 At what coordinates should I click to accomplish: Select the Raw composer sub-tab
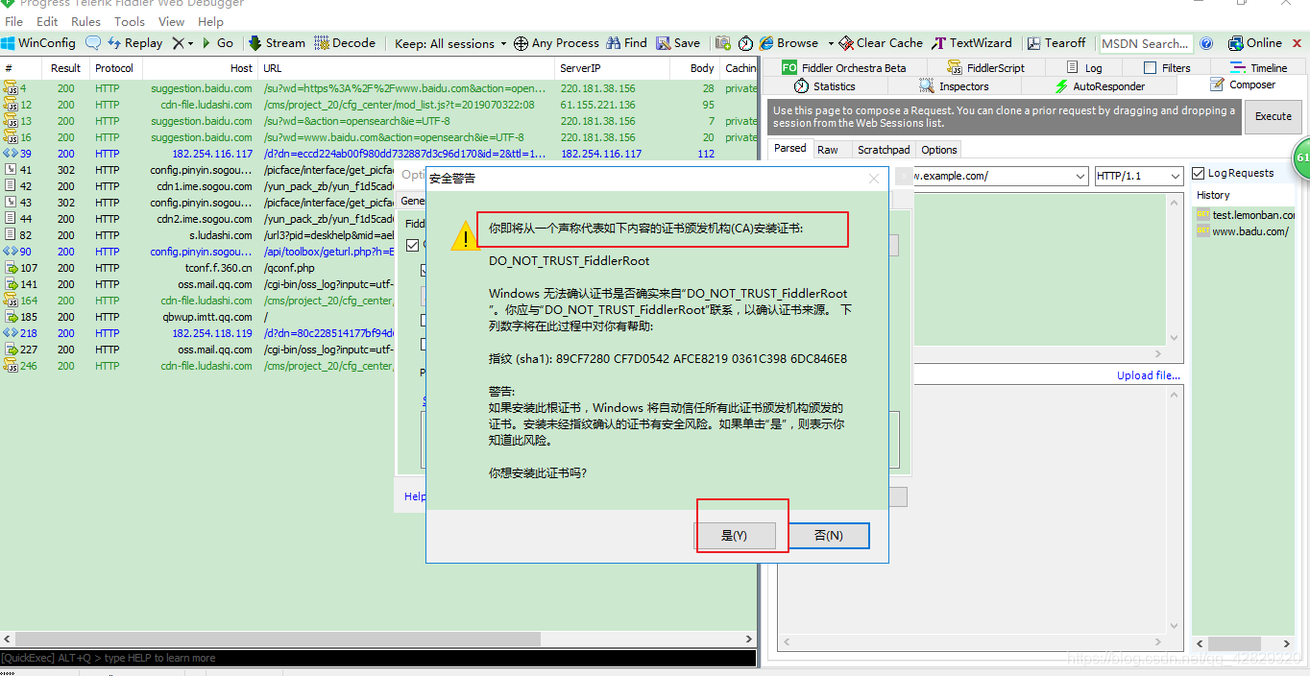click(828, 150)
